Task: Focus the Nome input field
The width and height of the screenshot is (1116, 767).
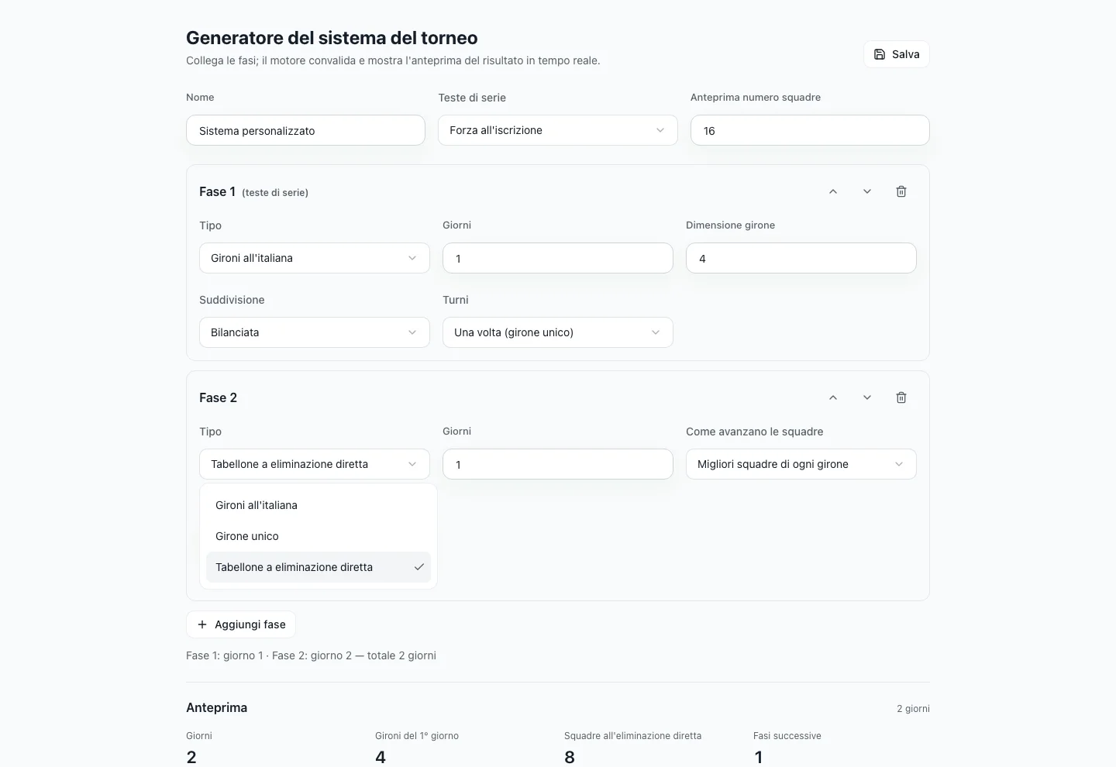Action: click(x=305, y=130)
